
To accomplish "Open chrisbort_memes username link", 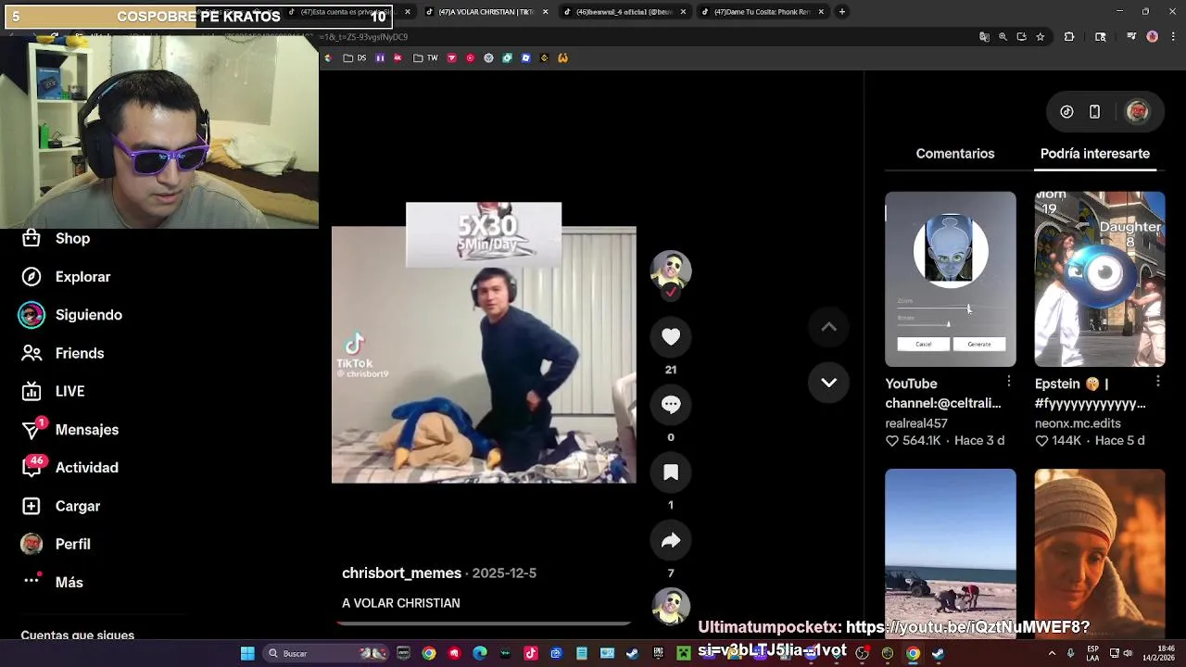I will 401,573.
